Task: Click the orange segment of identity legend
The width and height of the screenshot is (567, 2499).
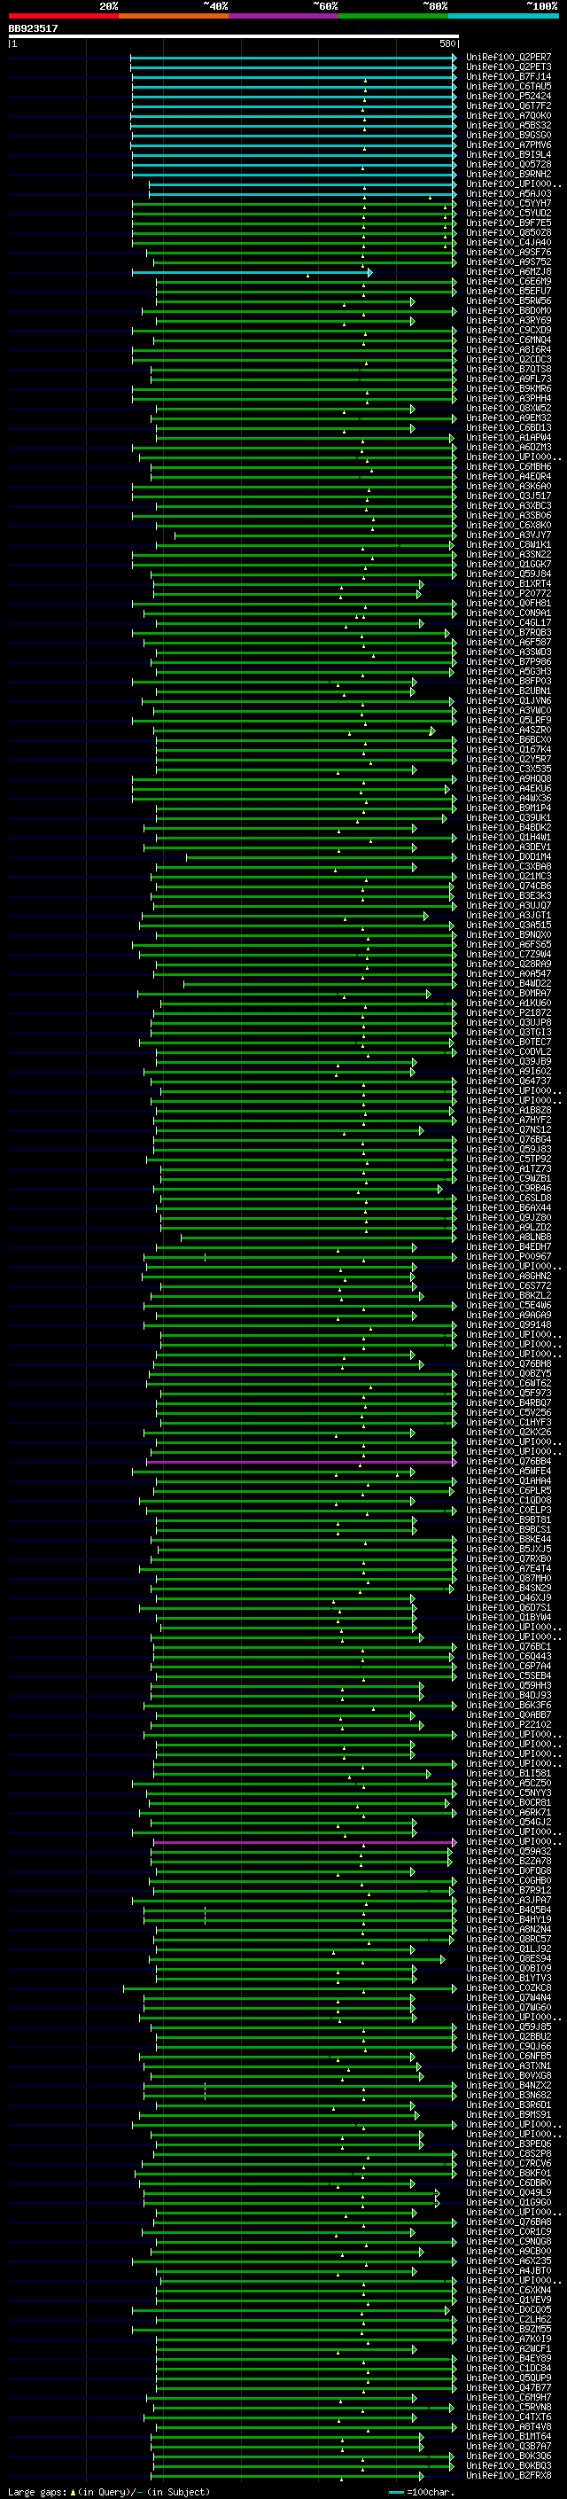Action: (174, 16)
